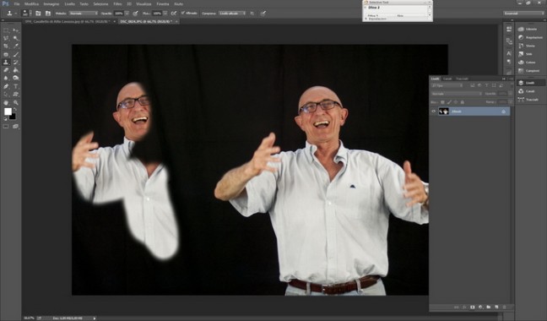
Task: Select the Sfondo layer thumbnail
Action: [x=444, y=112]
